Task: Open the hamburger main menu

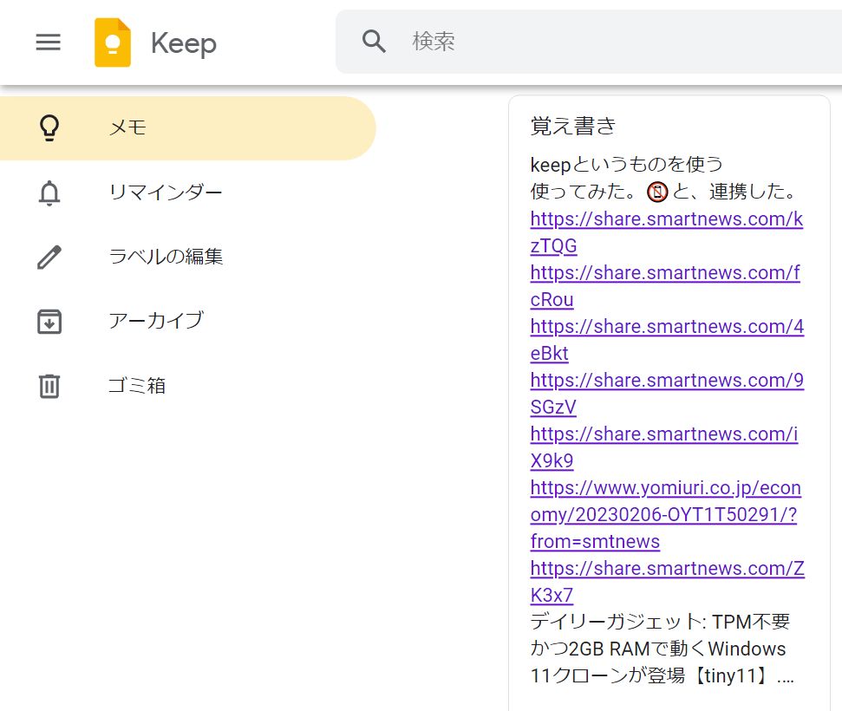Action: (x=49, y=42)
